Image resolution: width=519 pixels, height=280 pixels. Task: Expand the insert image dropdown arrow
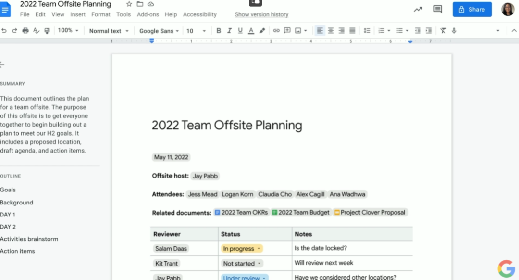point(306,31)
